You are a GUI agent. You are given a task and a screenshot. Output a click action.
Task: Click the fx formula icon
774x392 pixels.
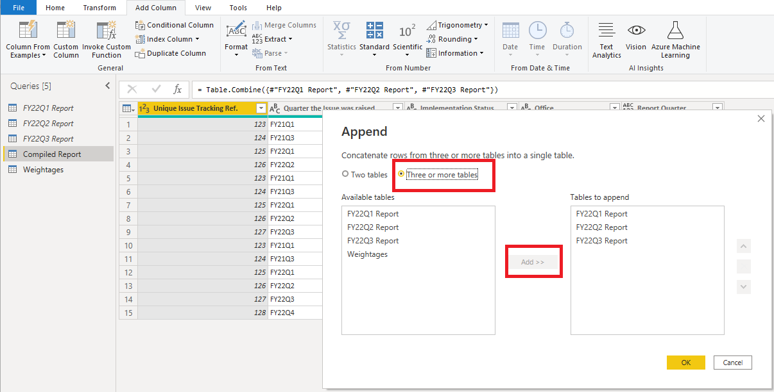click(x=178, y=90)
